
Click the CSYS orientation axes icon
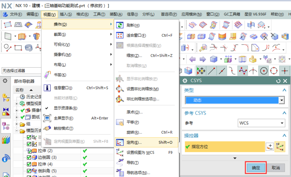[x=280, y=146]
